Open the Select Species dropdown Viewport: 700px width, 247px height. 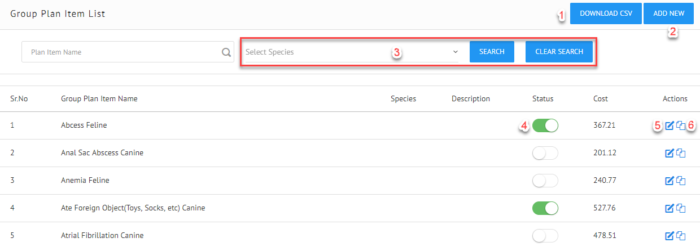pos(352,52)
